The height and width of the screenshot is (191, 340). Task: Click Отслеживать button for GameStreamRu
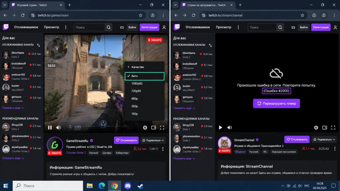[x=127, y=140]
